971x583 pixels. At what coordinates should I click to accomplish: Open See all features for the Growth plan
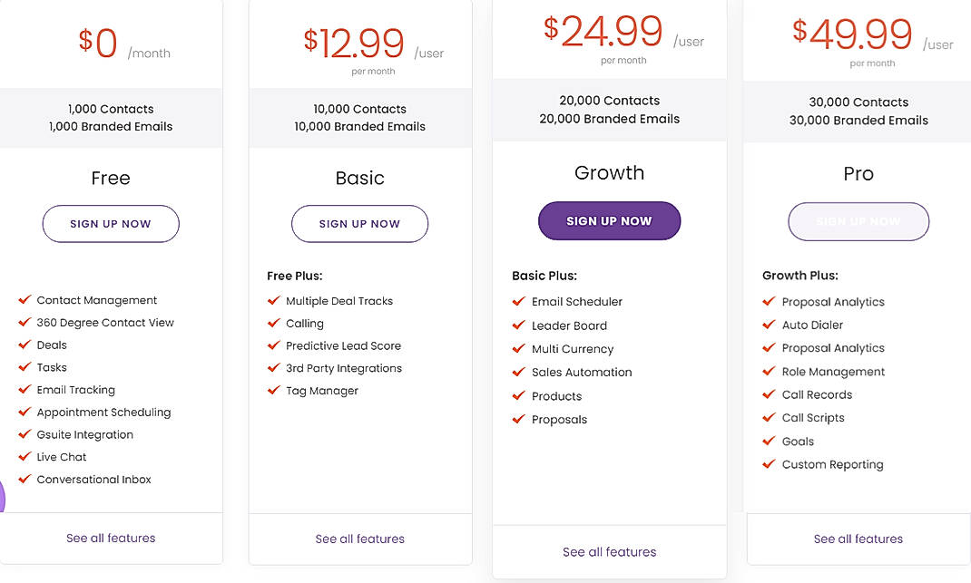609,551
